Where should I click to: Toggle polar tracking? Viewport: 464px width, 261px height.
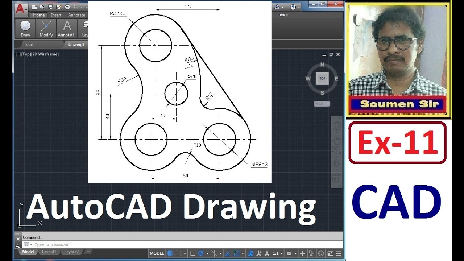(201, 253)
